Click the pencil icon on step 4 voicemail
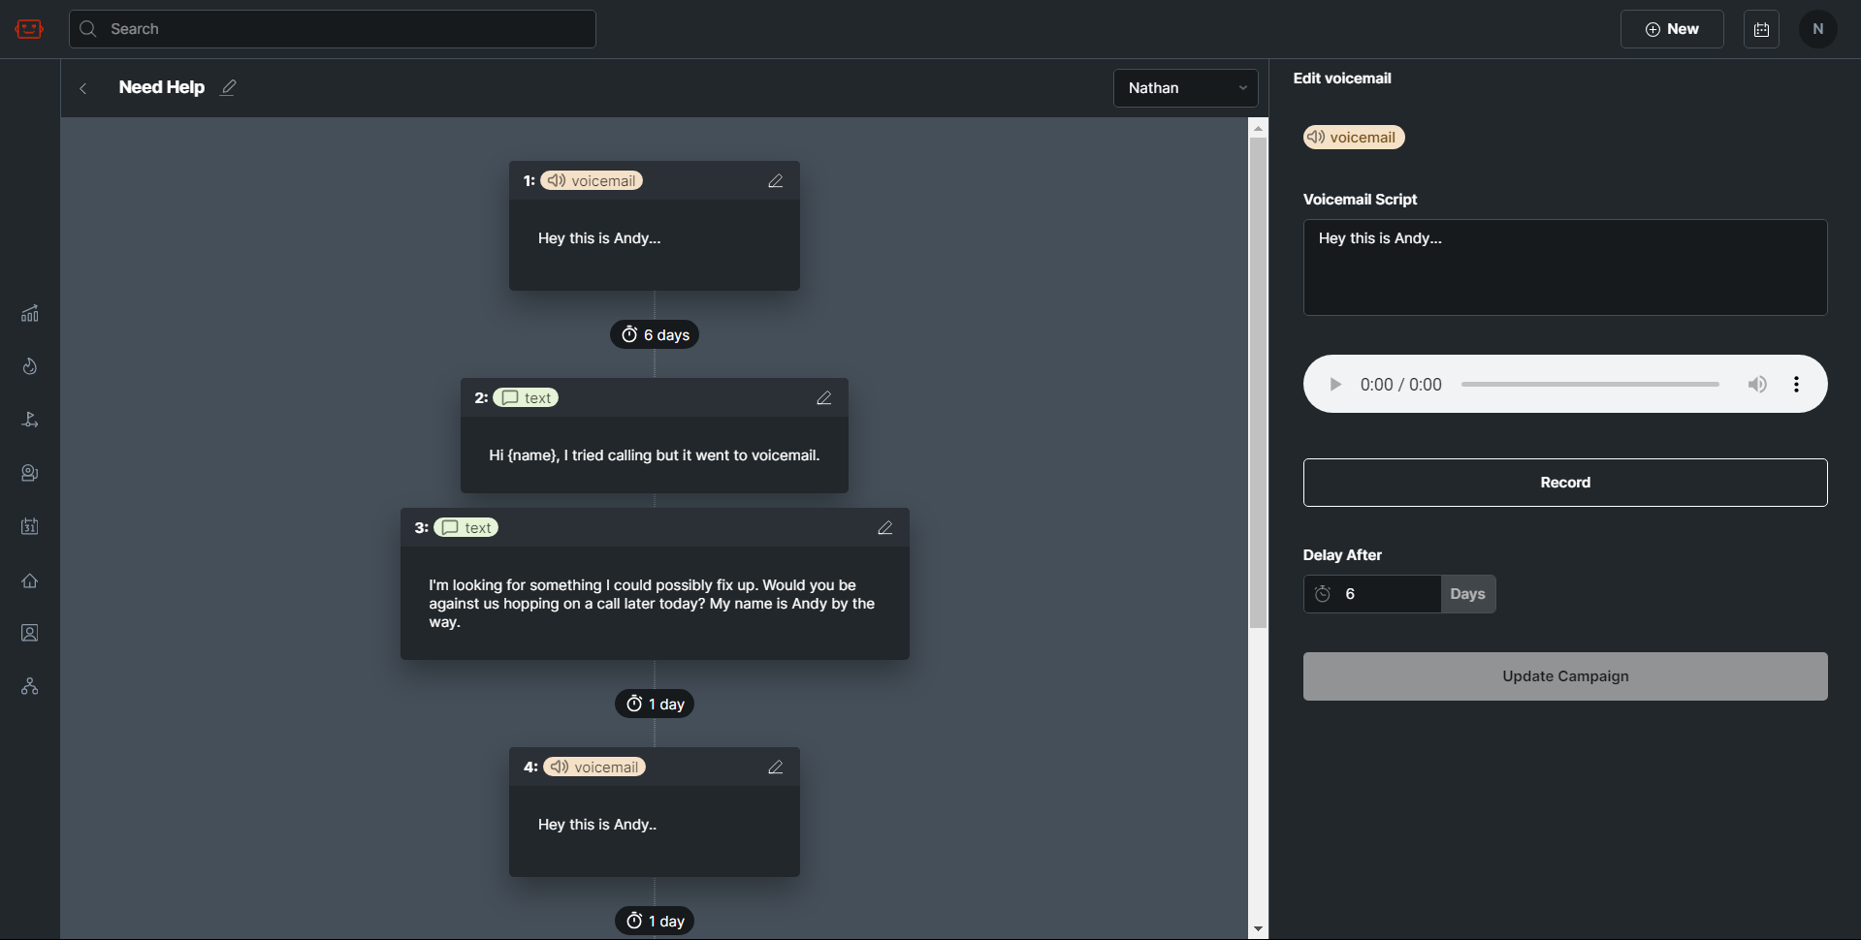 click(x=775, y=768)
